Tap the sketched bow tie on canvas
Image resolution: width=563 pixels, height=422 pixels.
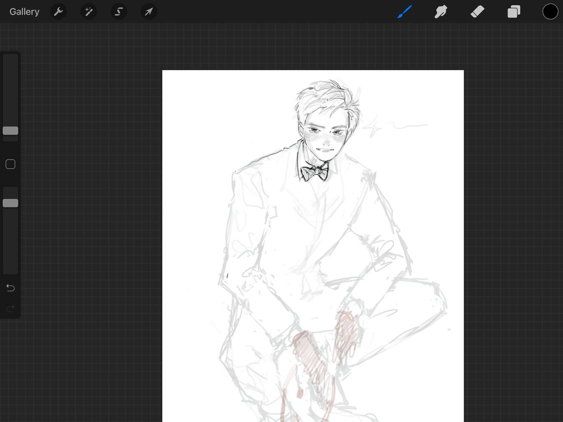point(314,172)
